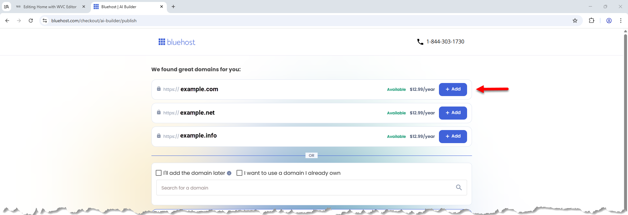Click lock icon next to example.info
The height and width of the screenshot is (215, 628).
click(x=159, y=136)
